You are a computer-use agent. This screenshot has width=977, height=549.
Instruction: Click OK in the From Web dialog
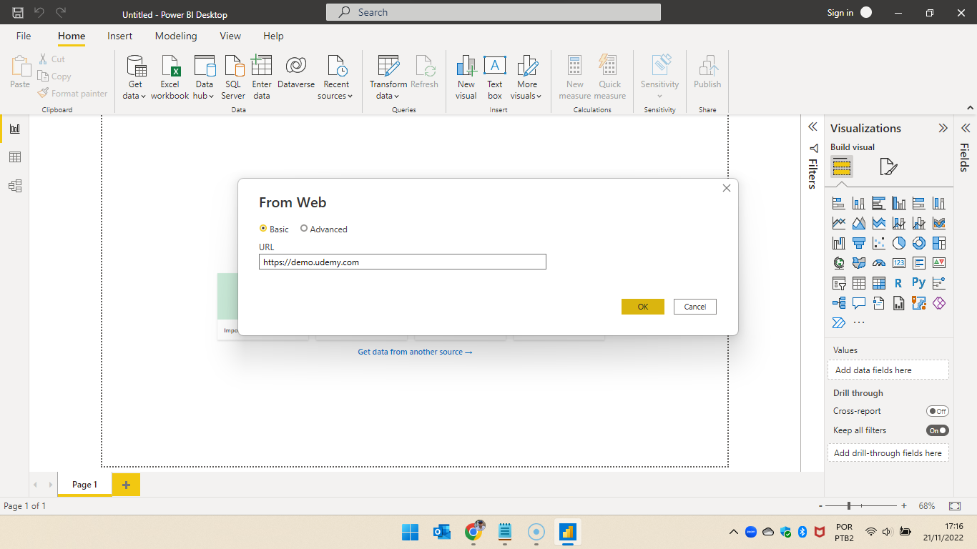click(x=643, y=307)
